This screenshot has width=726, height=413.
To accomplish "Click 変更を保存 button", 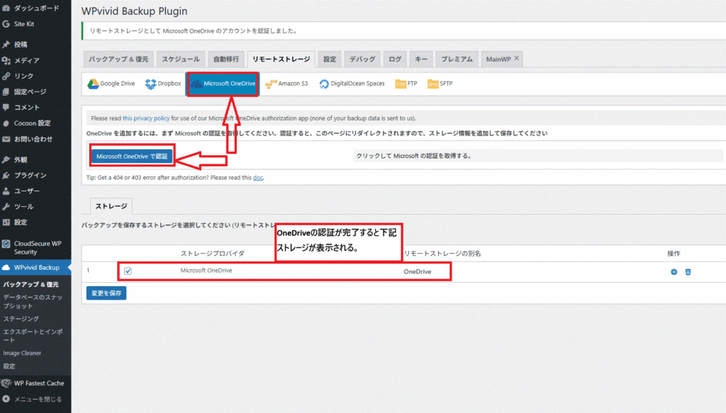I will coord(106,293).
